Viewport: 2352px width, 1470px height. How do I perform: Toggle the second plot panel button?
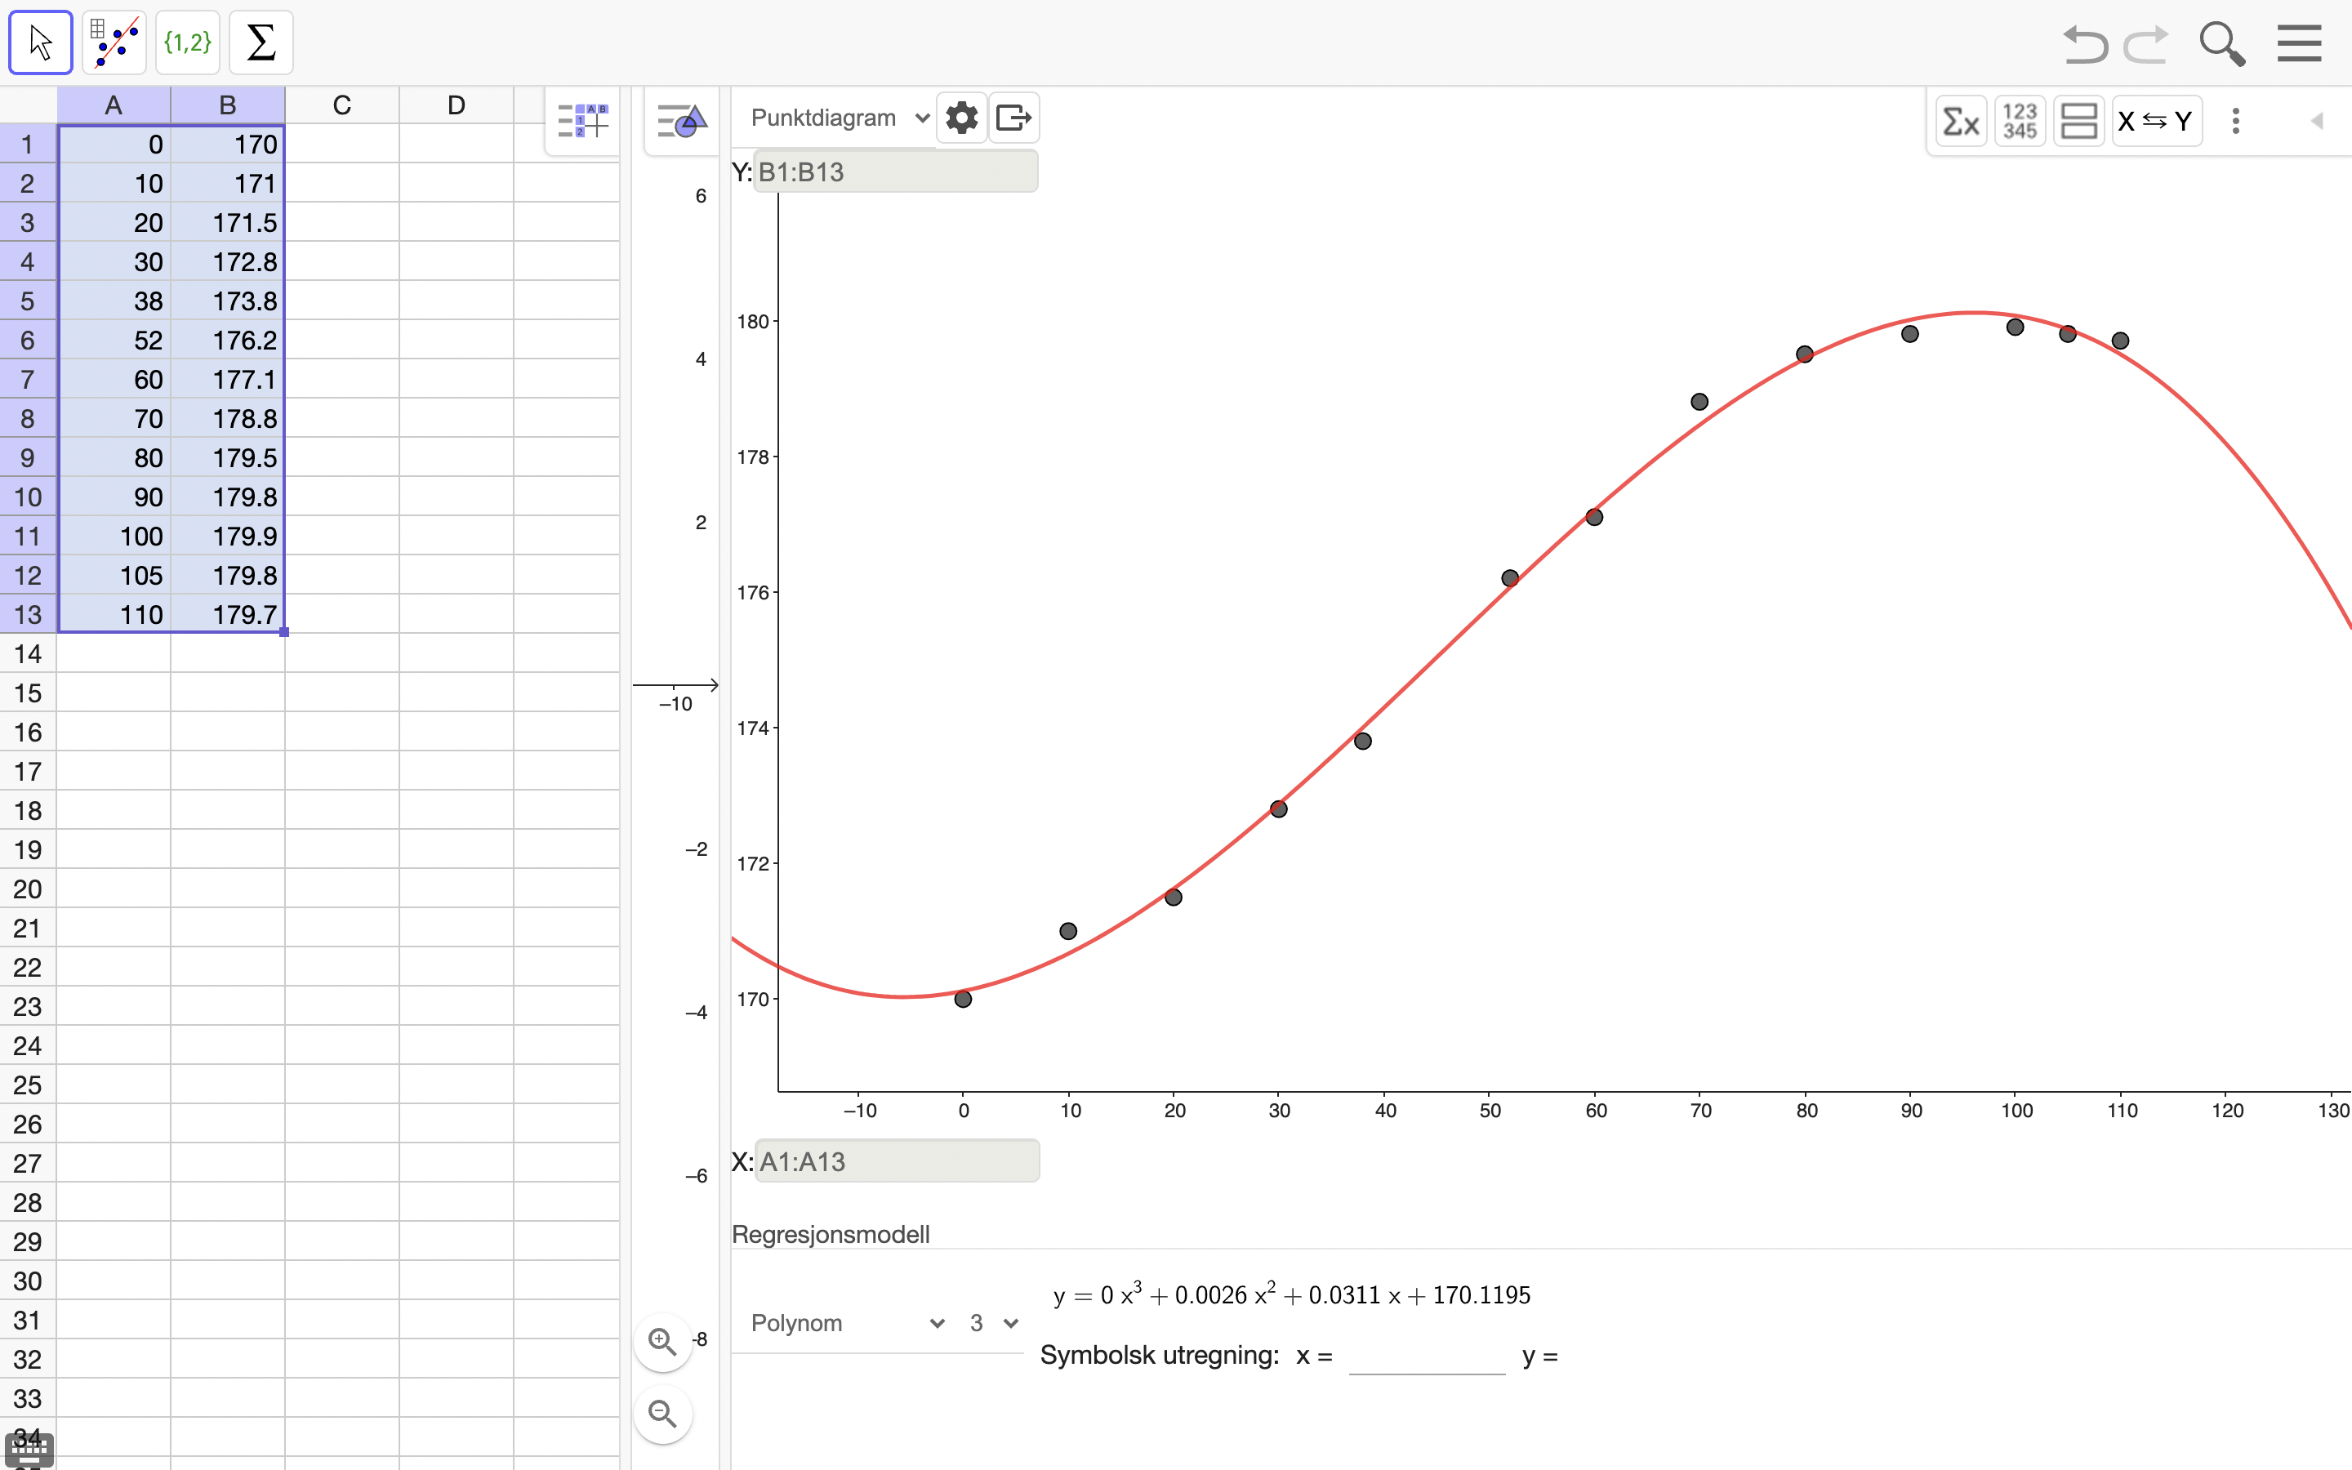(x=2079, y=122)
